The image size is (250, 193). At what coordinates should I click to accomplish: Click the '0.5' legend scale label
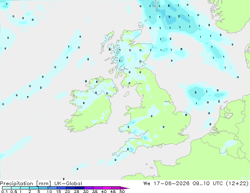[14, 191]
